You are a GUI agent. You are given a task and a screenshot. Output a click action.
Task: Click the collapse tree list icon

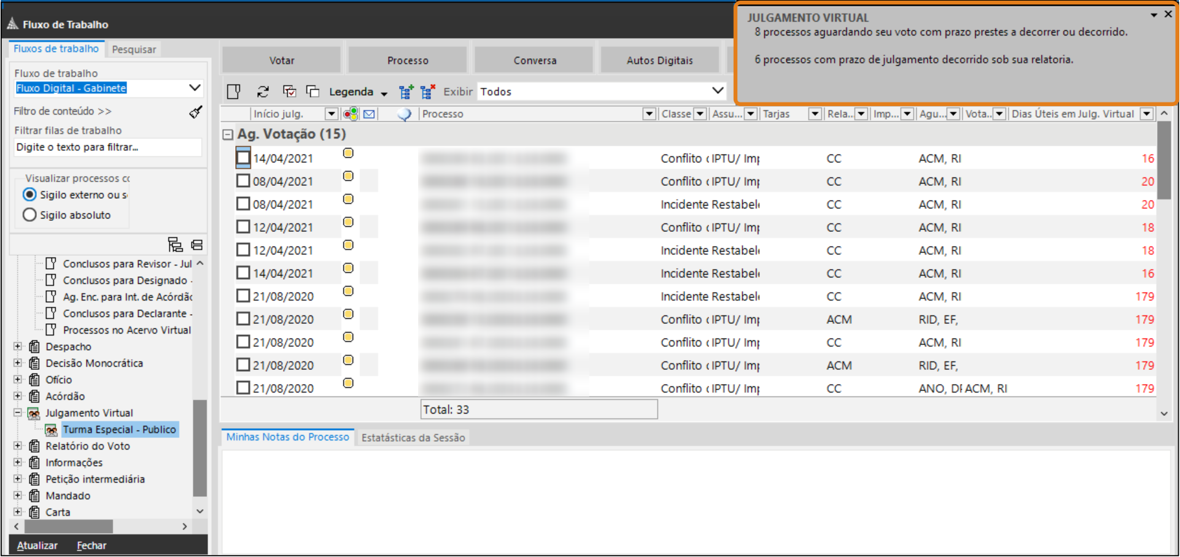click(x=197, y=245)
